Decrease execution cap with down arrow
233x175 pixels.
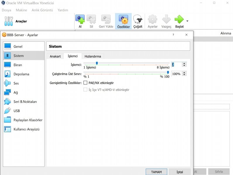pos(184,75)
